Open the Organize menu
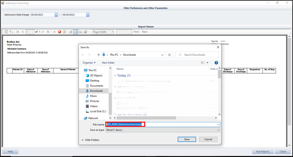Viewport: 293px width, 157px height. point(89,63)
